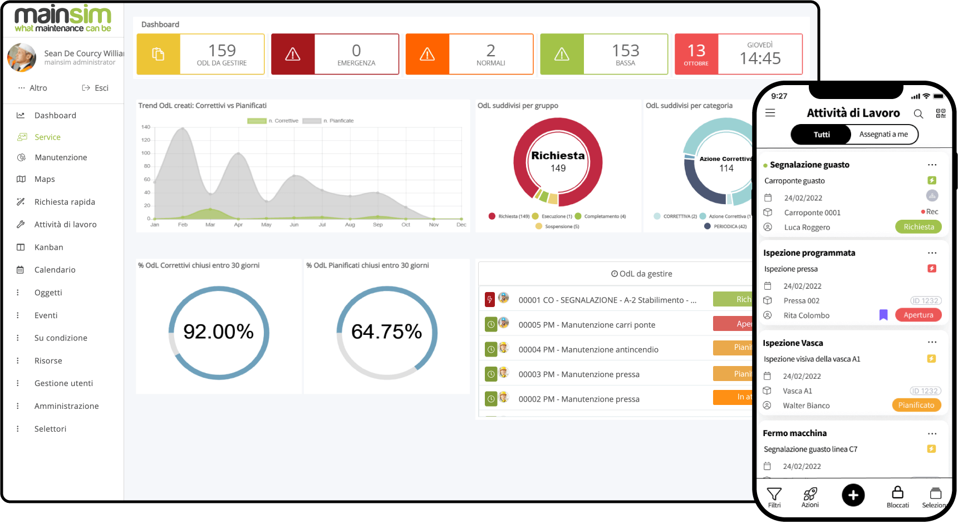The width and height of the screenshot is (958, 524).
Task: Click the purple bookmark icon on Rita Colombo
Action: [883, 315]
